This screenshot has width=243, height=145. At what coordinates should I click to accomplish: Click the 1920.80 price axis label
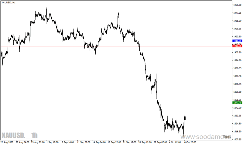(238, 36)
